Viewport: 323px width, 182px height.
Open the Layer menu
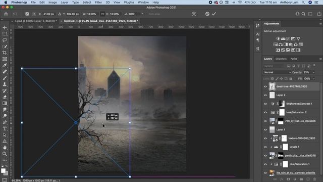click(x=64, y=2)
